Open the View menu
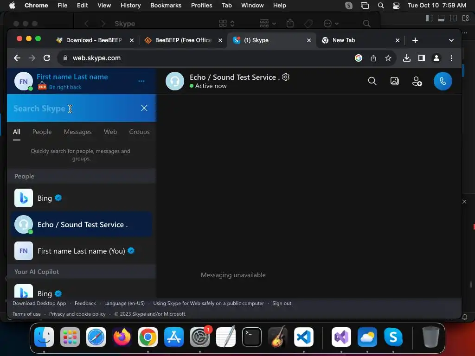475x356 pixels. point(104,6)
